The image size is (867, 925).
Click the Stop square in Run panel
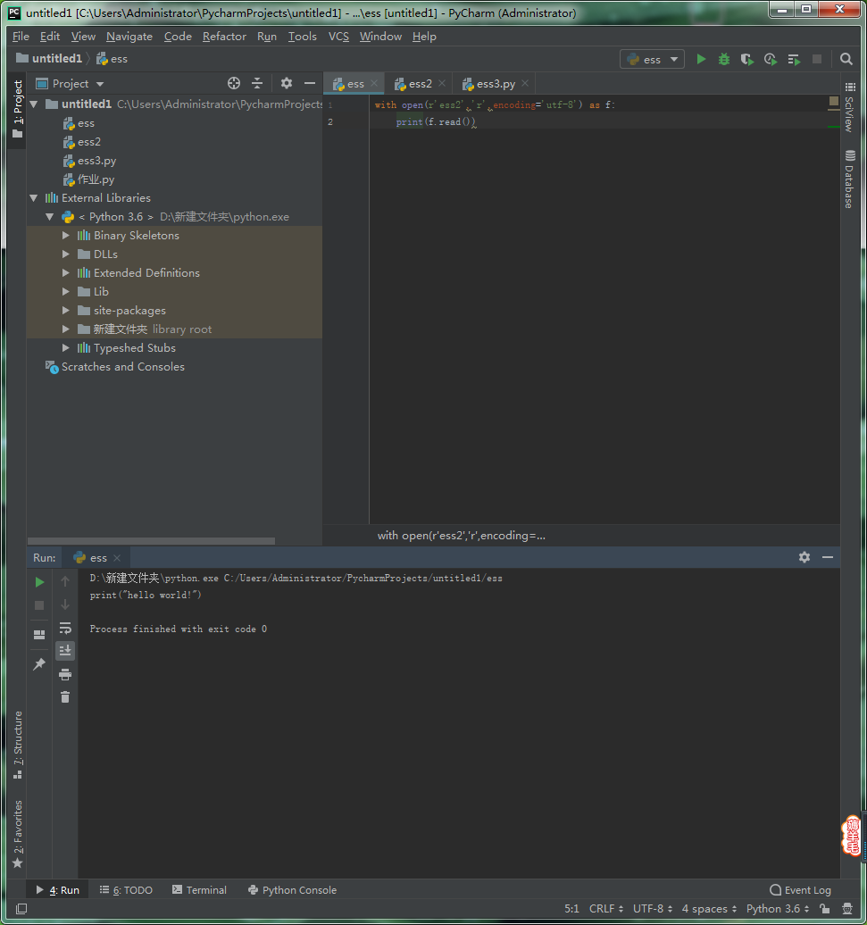tap(39, 605)
